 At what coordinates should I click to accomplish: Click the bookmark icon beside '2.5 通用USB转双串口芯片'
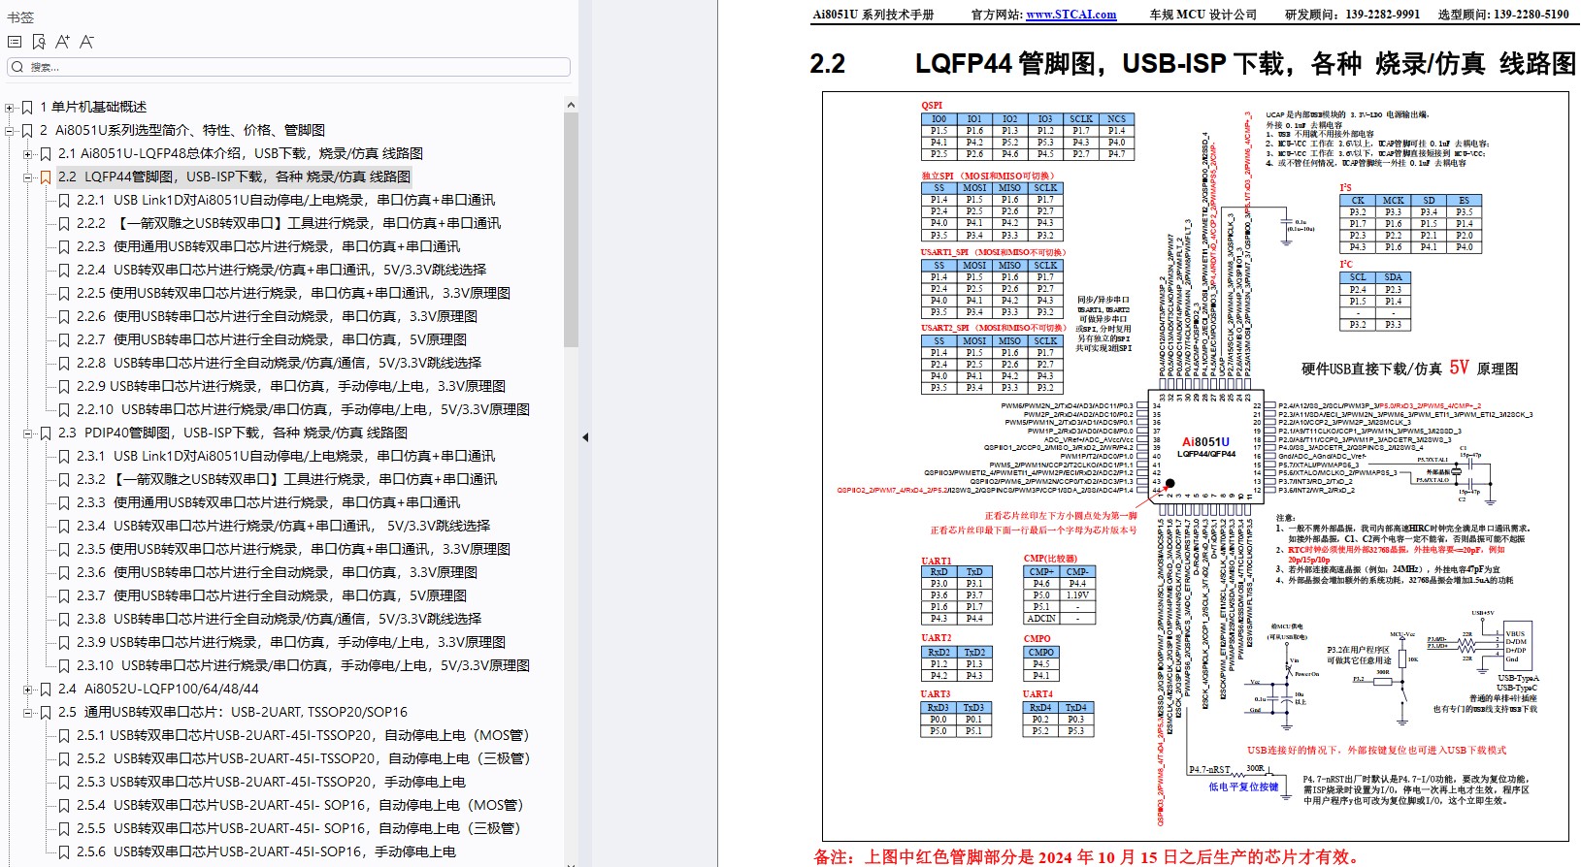pyautogui.click(x=46, y=712)
